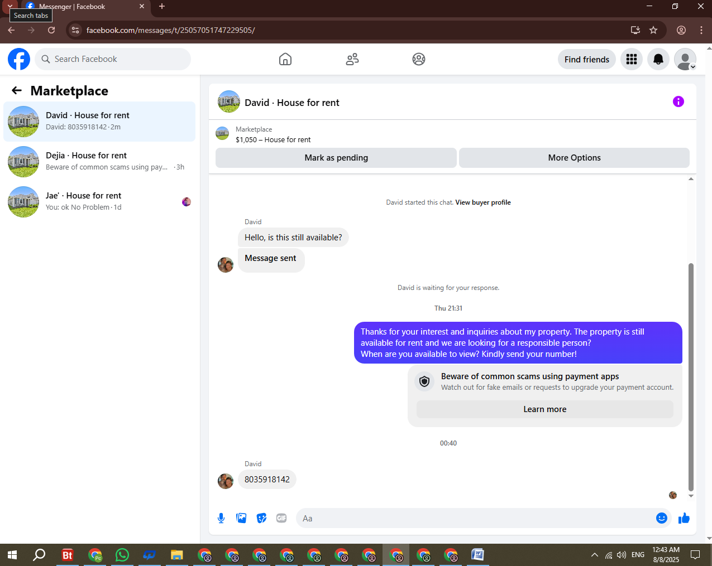Screen dimensions: 712x566
Task: Open the Search tabs dropdown
Action: pos(9,7)
